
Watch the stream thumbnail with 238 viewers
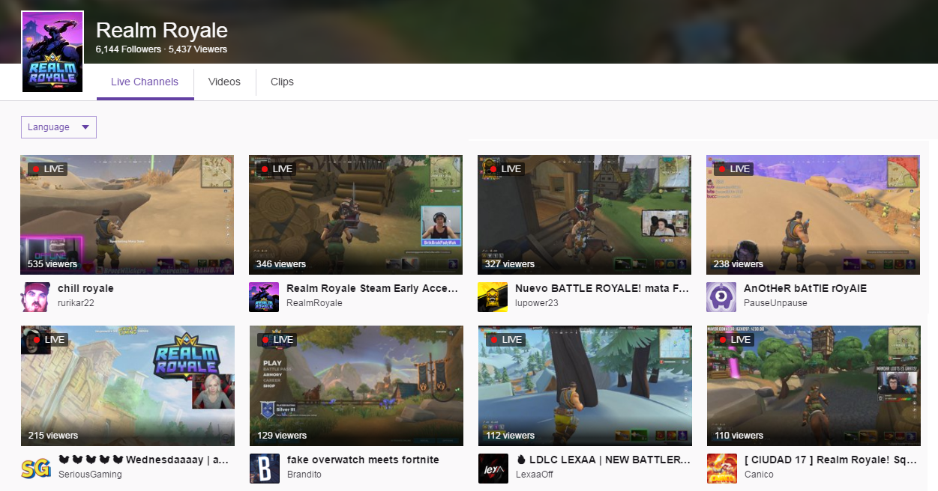pyautogui.click(x=813, y=215)
